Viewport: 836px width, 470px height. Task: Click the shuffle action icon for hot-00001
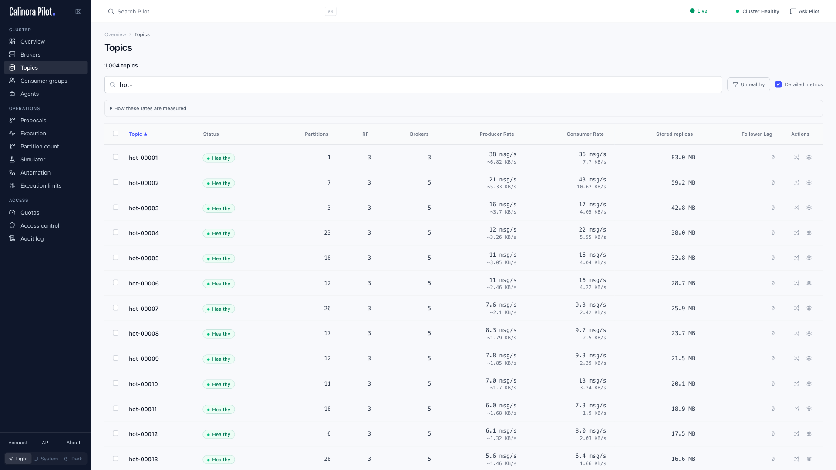pos(797,158)
